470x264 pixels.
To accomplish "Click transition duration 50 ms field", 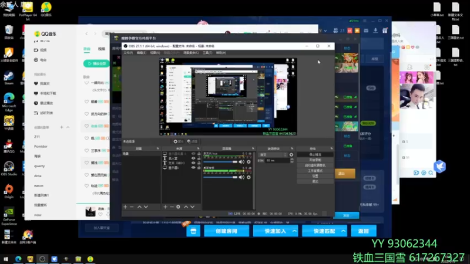I will 277,160.
